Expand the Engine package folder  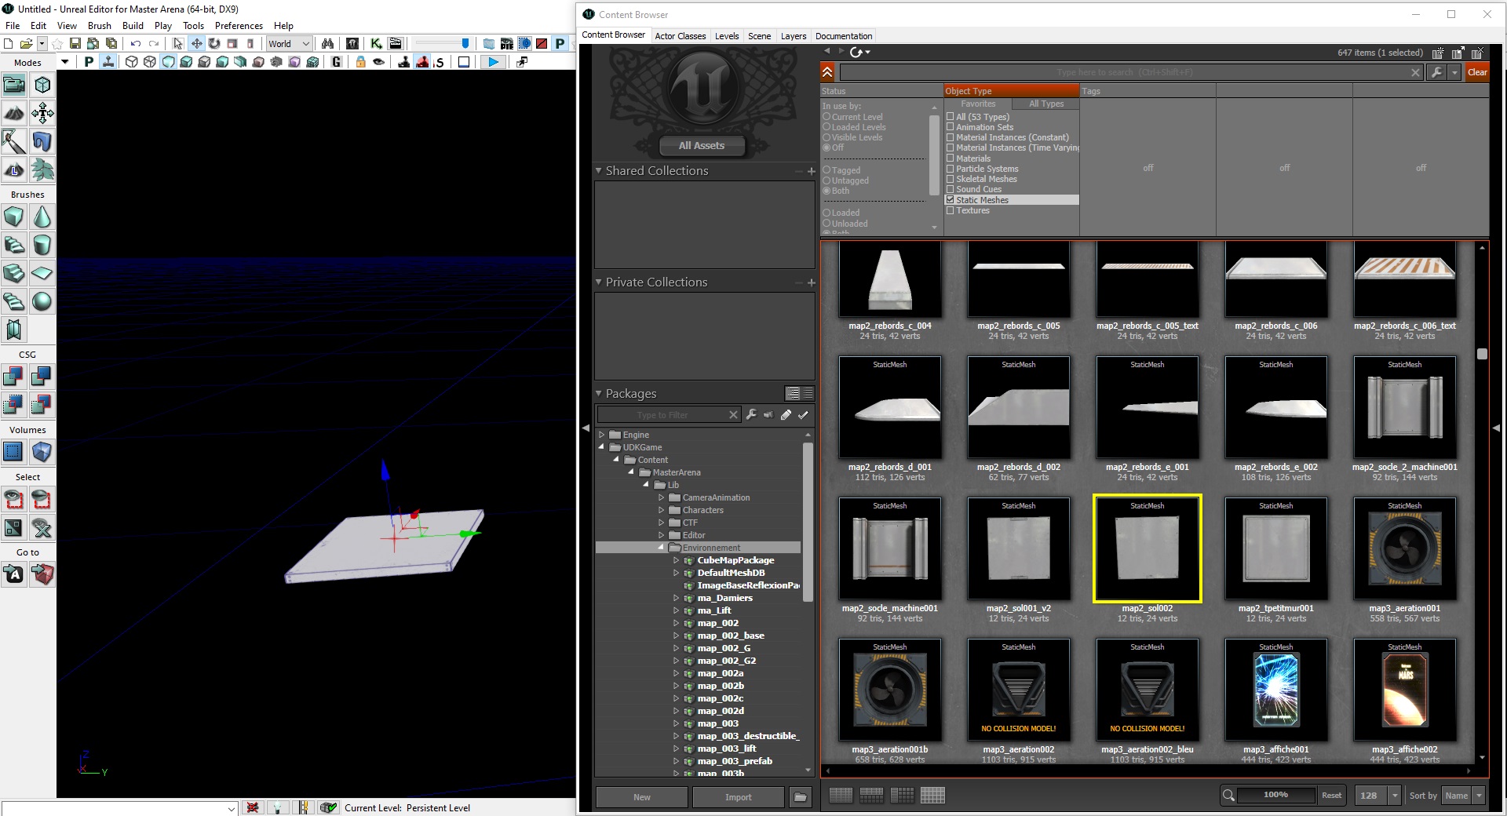602,435
